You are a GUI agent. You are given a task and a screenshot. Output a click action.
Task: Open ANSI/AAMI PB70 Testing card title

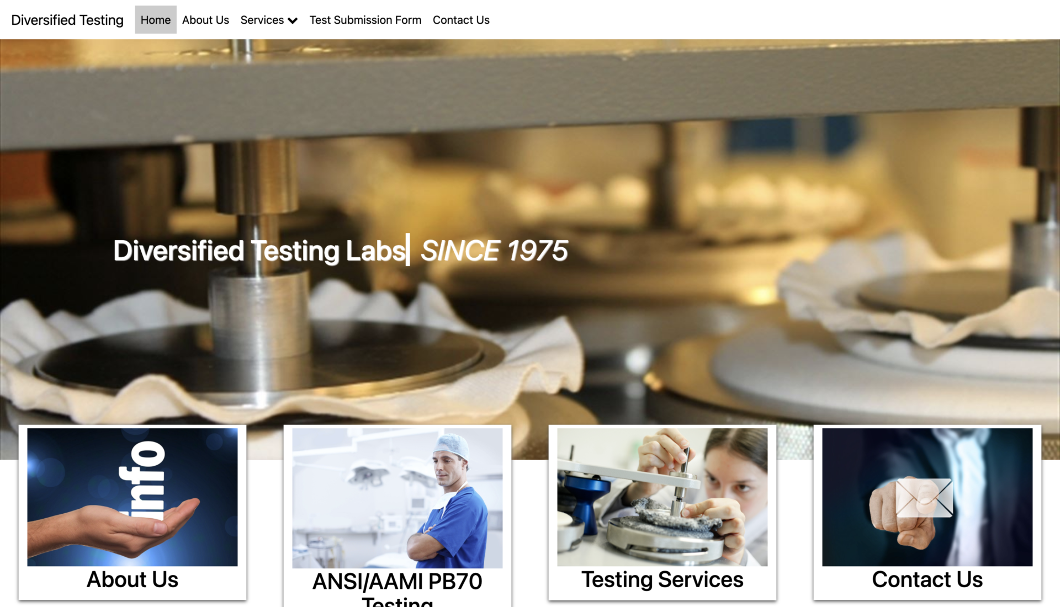397,589
